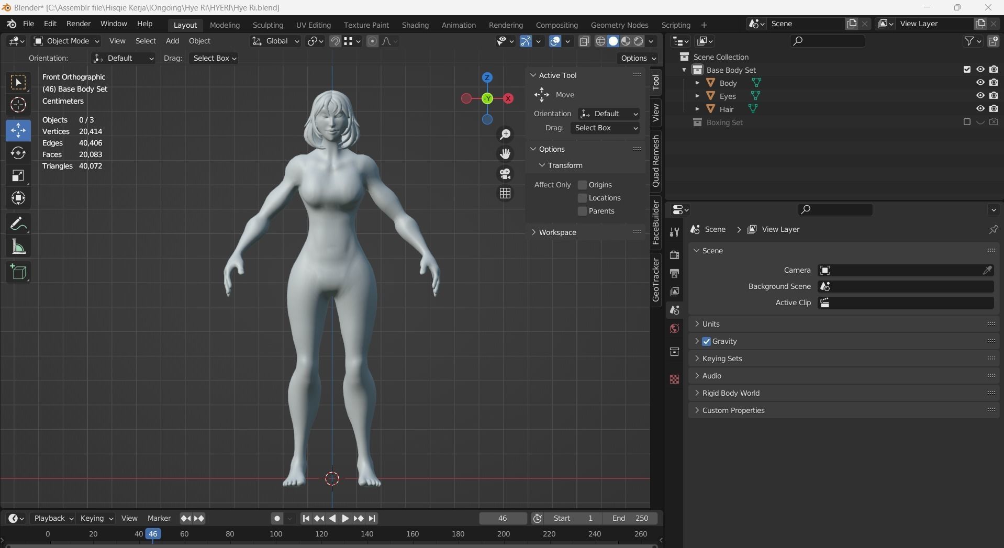Select the Rotate tool in the toolbar
This screenshot has height=548, width=1004.
[x=18, y=153]
